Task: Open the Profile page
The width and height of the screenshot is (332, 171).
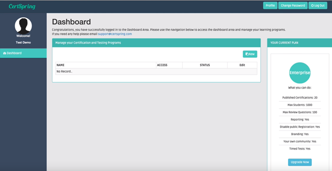Action: [270, 6]
